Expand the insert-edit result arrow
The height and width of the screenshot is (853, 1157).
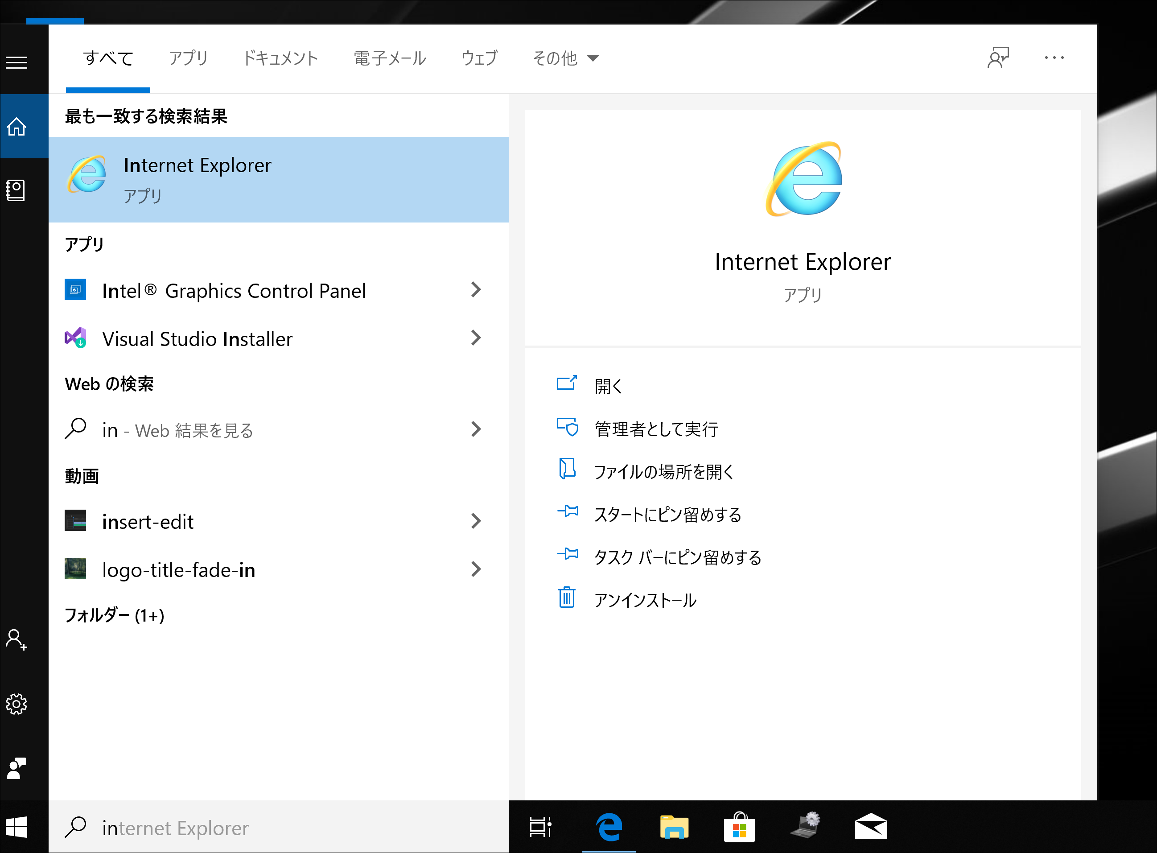tap(476, 521)
